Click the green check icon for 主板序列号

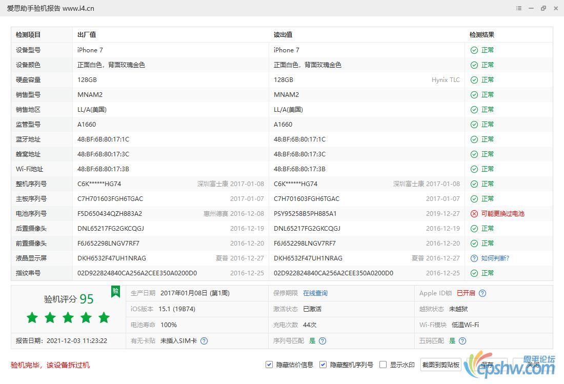coord(474,199)
